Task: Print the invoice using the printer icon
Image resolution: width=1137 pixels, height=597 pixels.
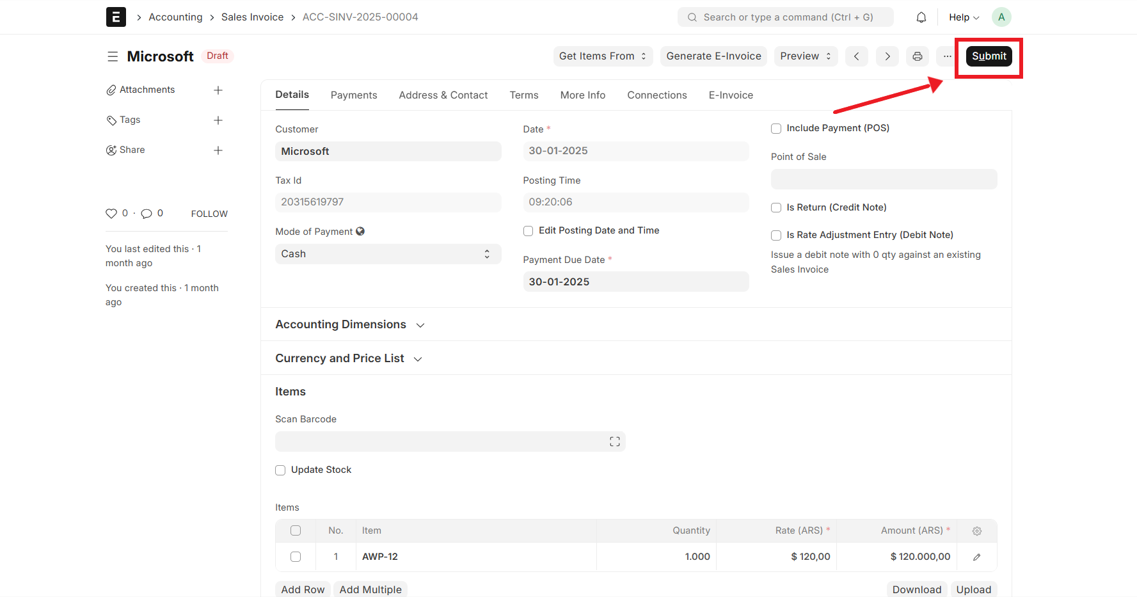Action: (x=917, y=56)
